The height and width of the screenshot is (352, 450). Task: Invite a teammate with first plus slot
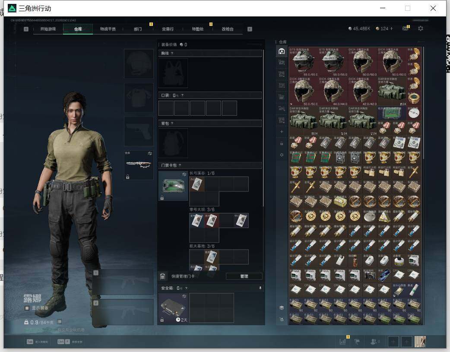(x=393, y=342)
